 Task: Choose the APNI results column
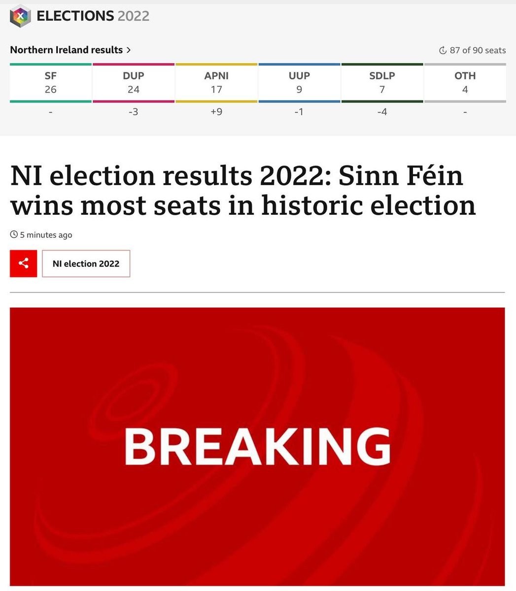(x=216, y=83)
